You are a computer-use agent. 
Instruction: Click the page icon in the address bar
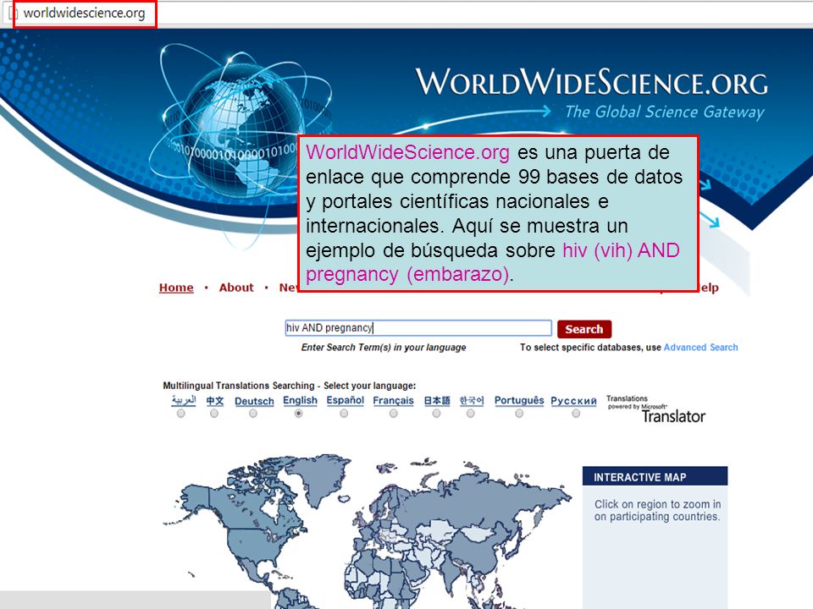click(x=13, y=14)
